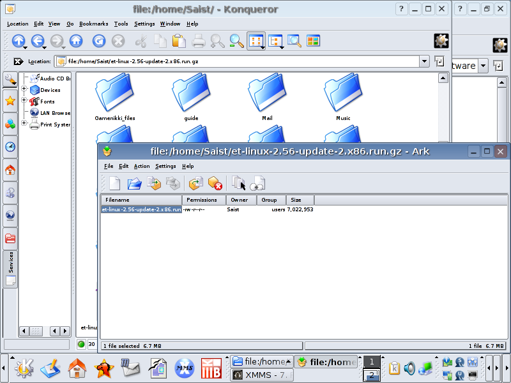511x383 pixels.
Task: Open an archive with Ark's Open icon
Action: (x=134, y=184)
